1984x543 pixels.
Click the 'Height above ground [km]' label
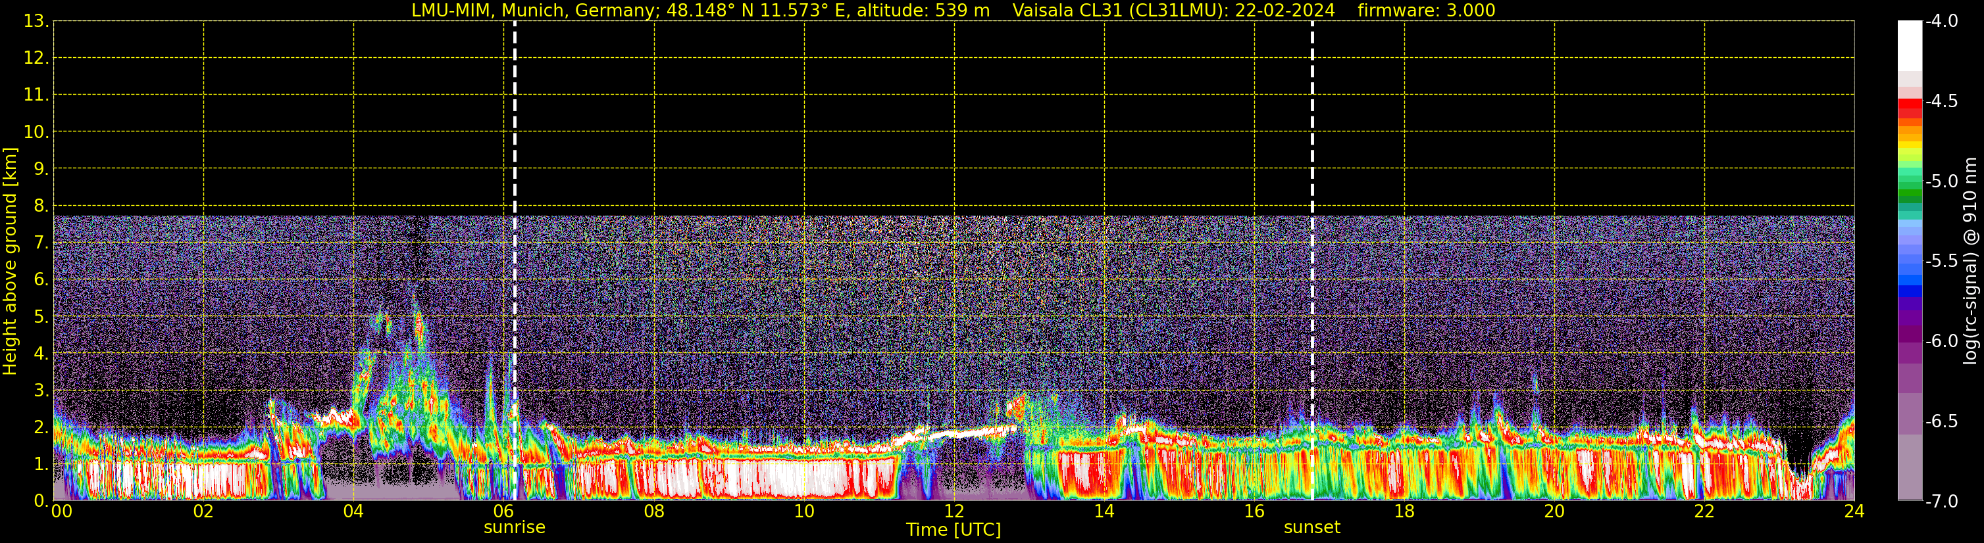[x=10, y=262]
